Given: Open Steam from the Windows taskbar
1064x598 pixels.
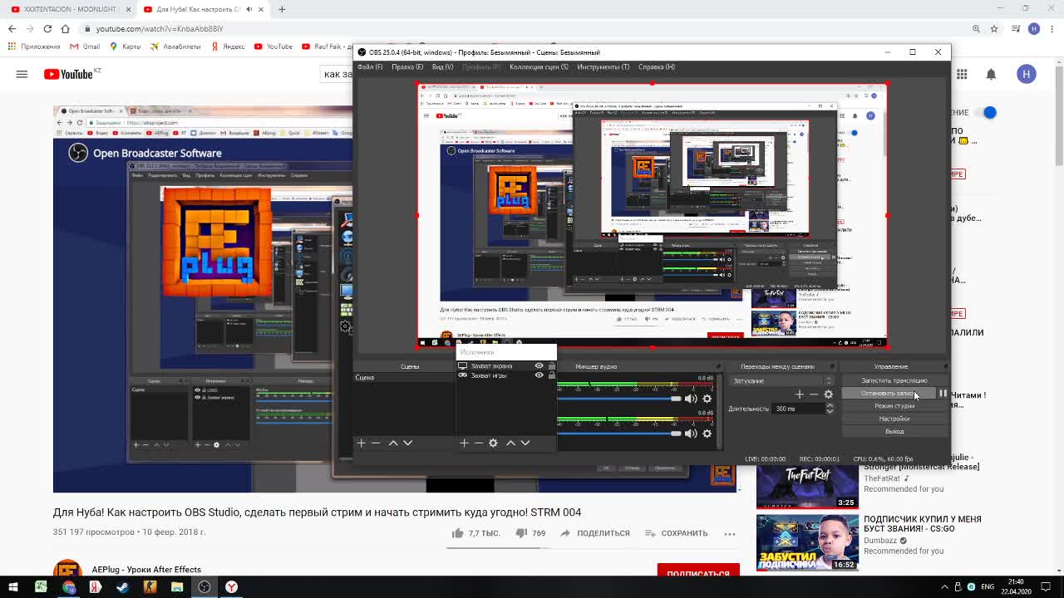Looking at the screenshot, I should 122,587.
